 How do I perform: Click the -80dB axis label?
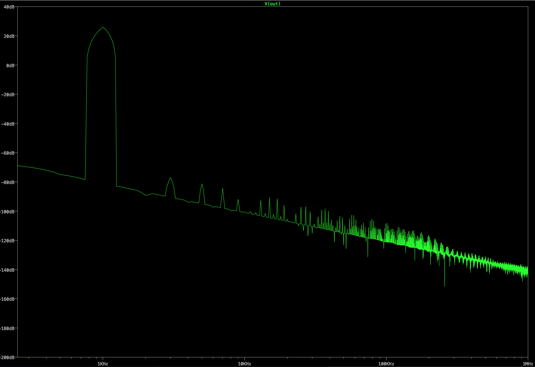point(8,182)
